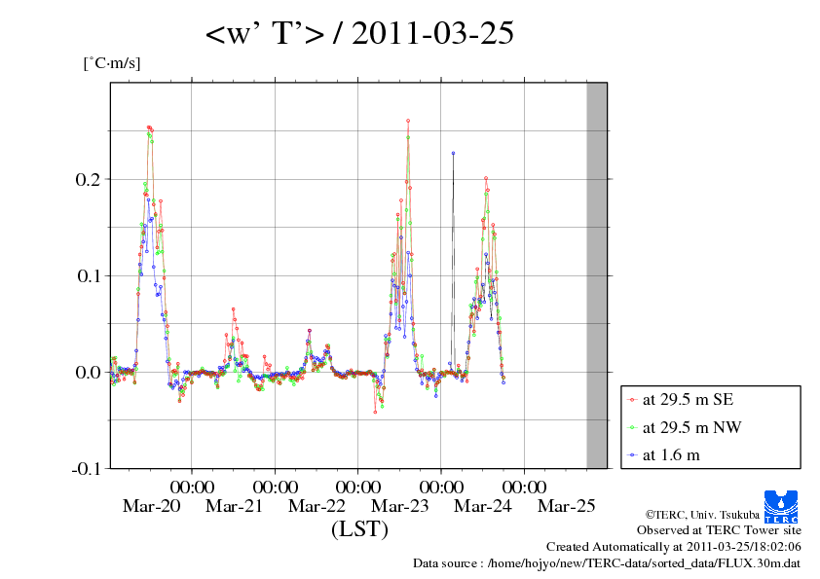Click the legend text 'at 29.5 m SE'
Viewport: 820px width, 579px height.
point(688,400)
